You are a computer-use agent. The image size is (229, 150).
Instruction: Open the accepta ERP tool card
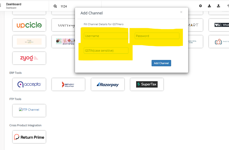[x=29, y=85]
